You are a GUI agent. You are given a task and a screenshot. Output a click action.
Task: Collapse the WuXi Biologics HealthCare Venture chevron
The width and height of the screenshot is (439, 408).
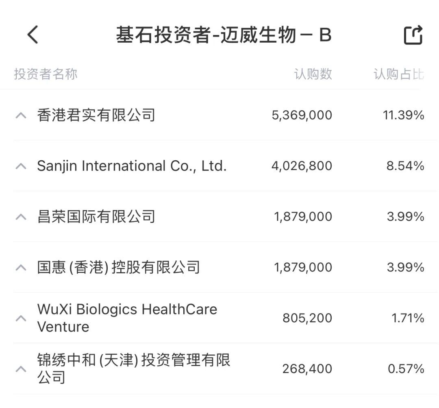click(x=21, y=318)
